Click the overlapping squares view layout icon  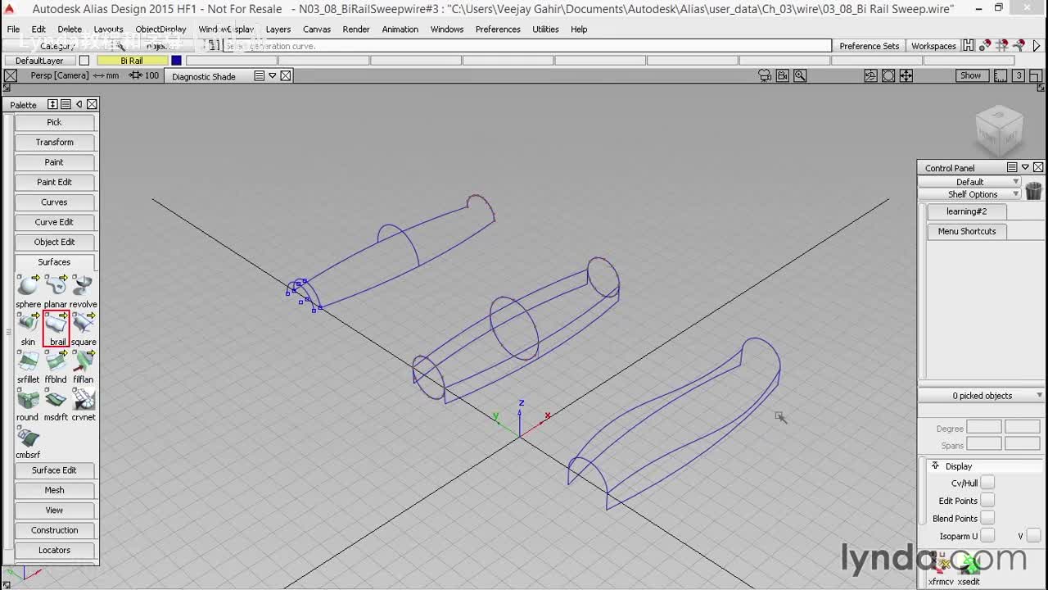coord(1036,75)
